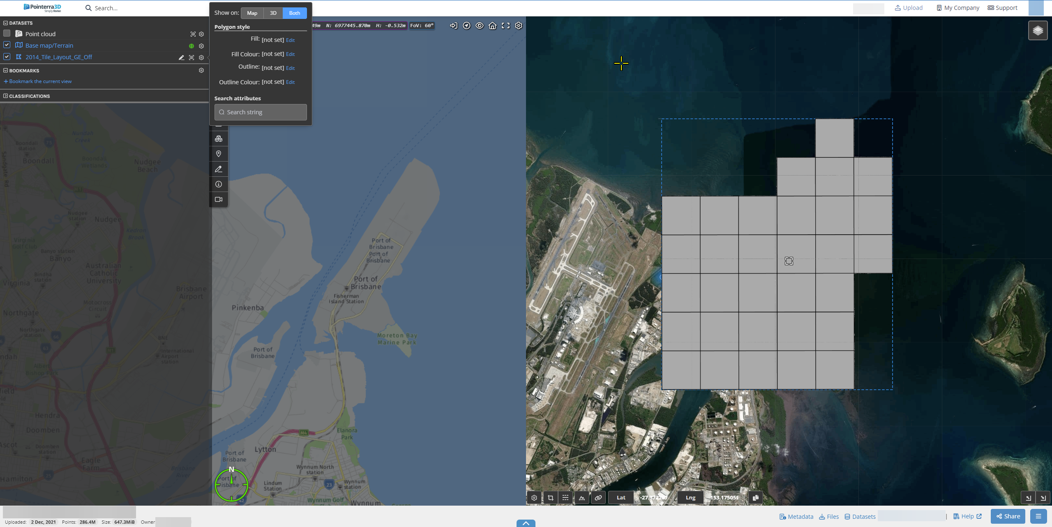Open the video camera recording tool
1052x527 pixels.
click(219, 199)
